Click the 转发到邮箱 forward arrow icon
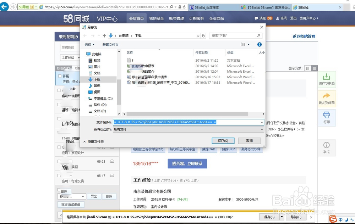Viewport: 355px width, 224px height. [x=326, y=96]
